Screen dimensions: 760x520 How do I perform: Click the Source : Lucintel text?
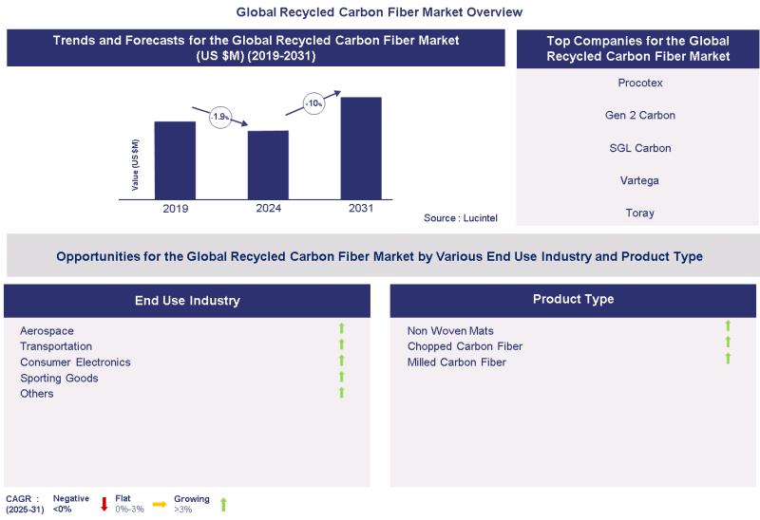click(460, 218)
